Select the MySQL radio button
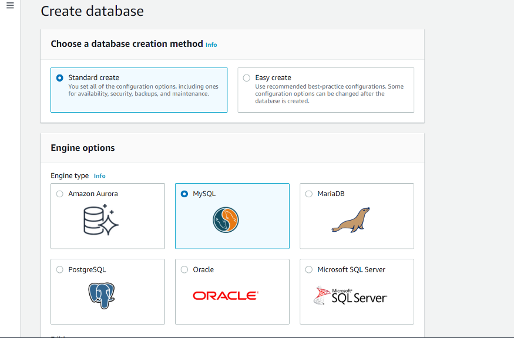Viewport: 514px width, 338px height. pos(184,193)
